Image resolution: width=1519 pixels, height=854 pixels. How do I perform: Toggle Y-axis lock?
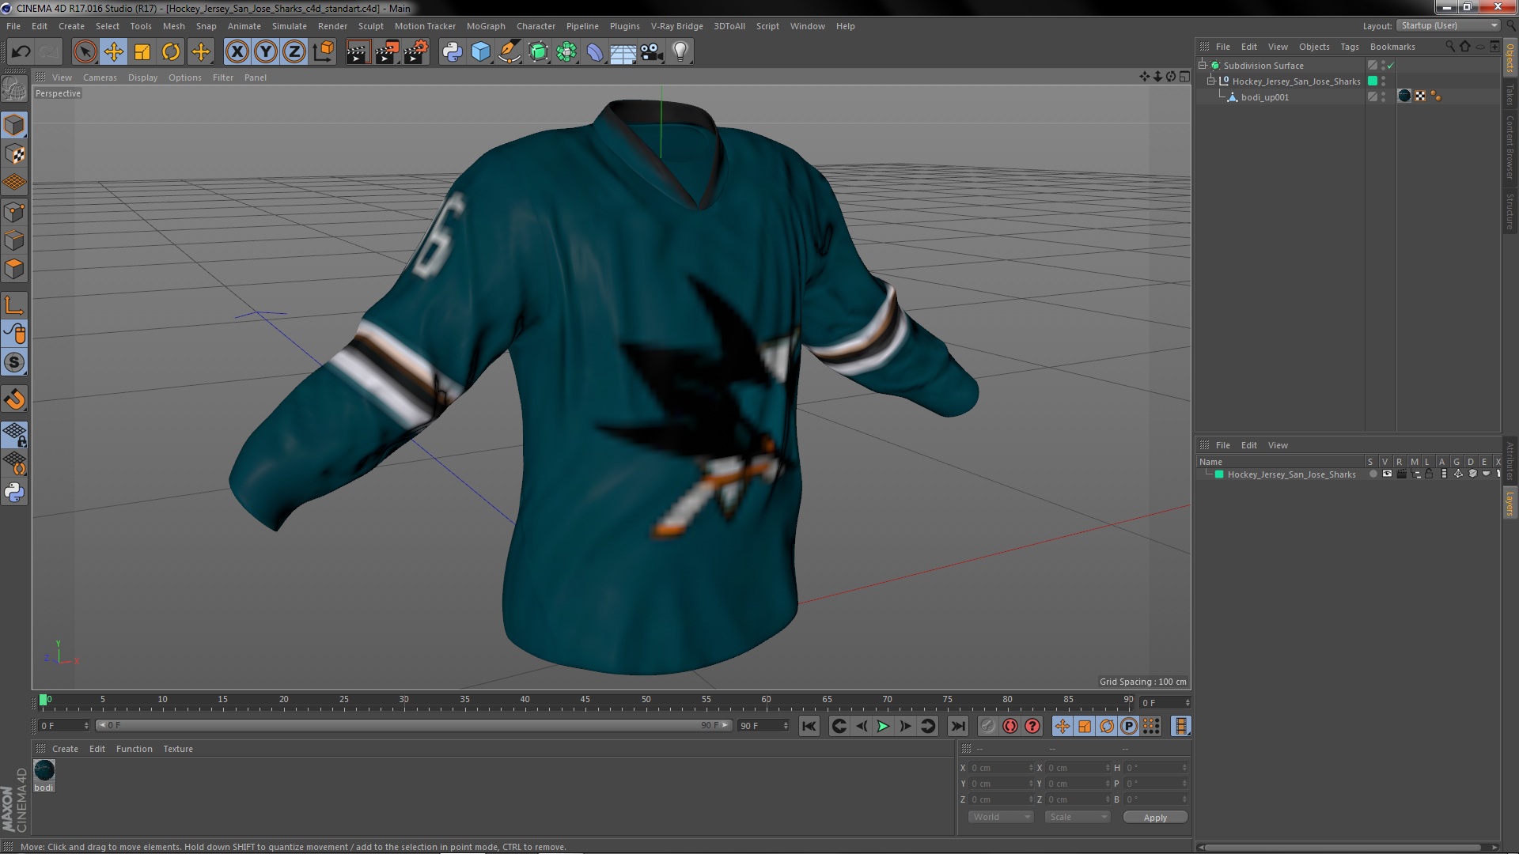click(x=266, y=52)
